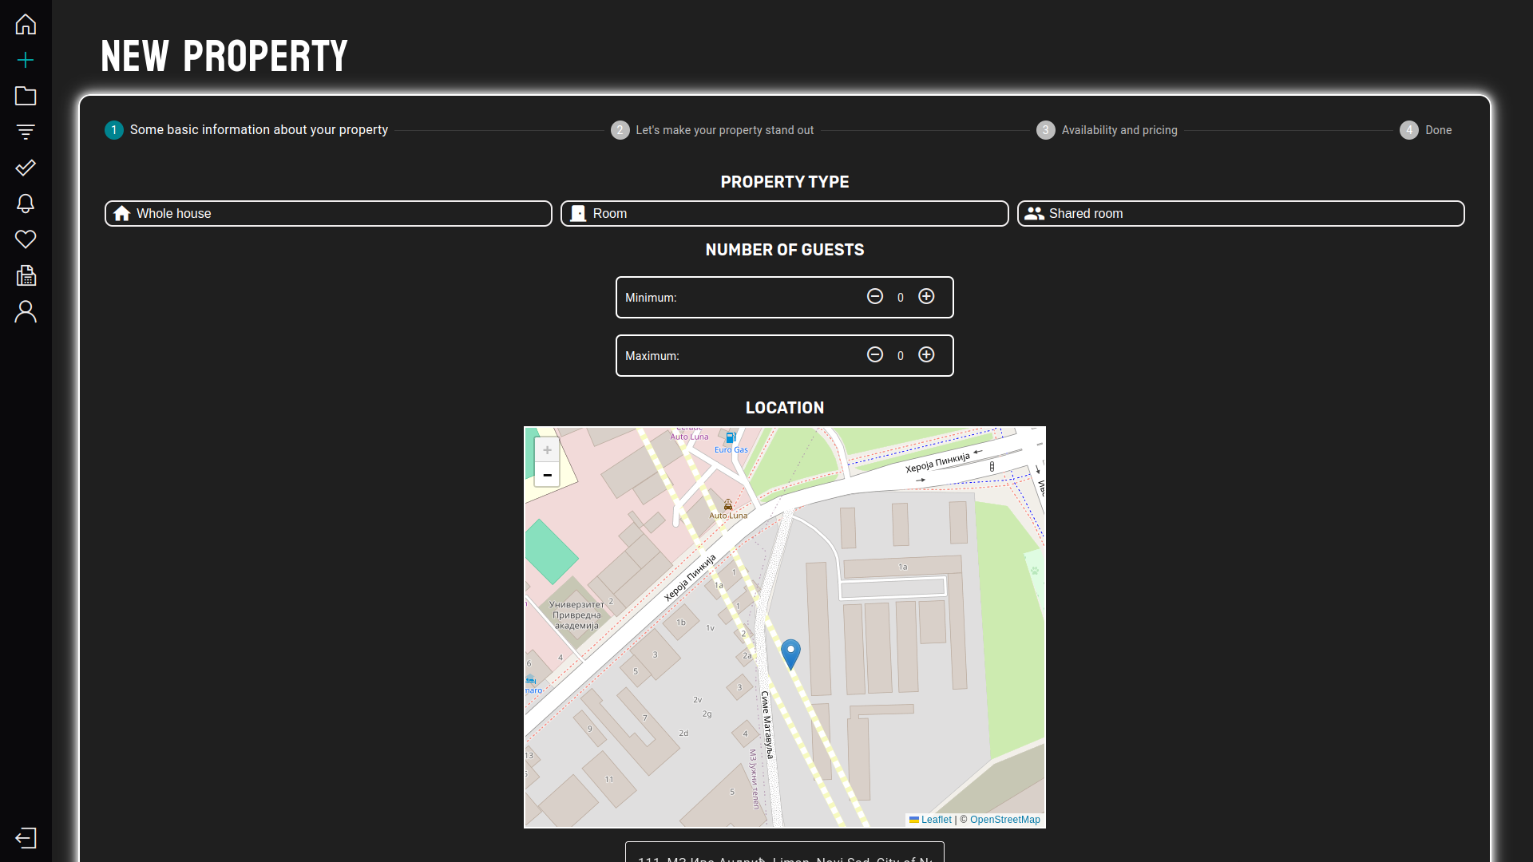The height and width of the screenshot is (862, 1533).
Task: Open notifications bell icon
Action: tap(26, 204)
